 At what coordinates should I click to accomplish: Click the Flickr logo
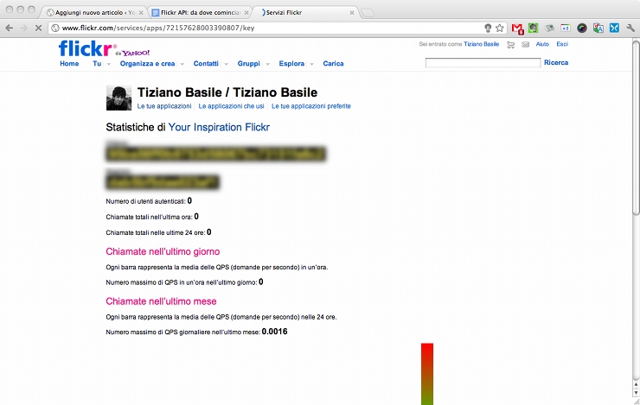(x=85, y=48)
